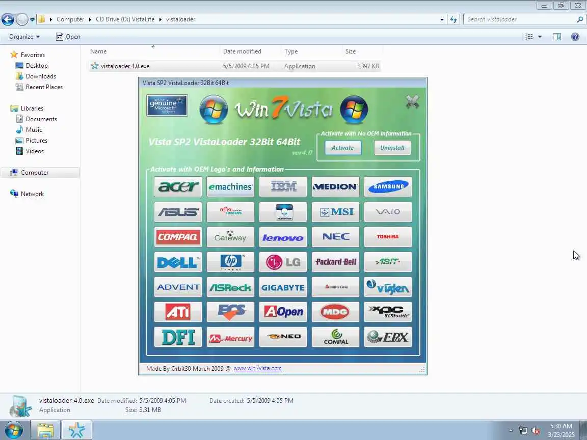Image resolution: width=587 pixels, height=440 pixels.
Task: Choose the XPC by Shuttle logo button
Action: pos(388,312)
